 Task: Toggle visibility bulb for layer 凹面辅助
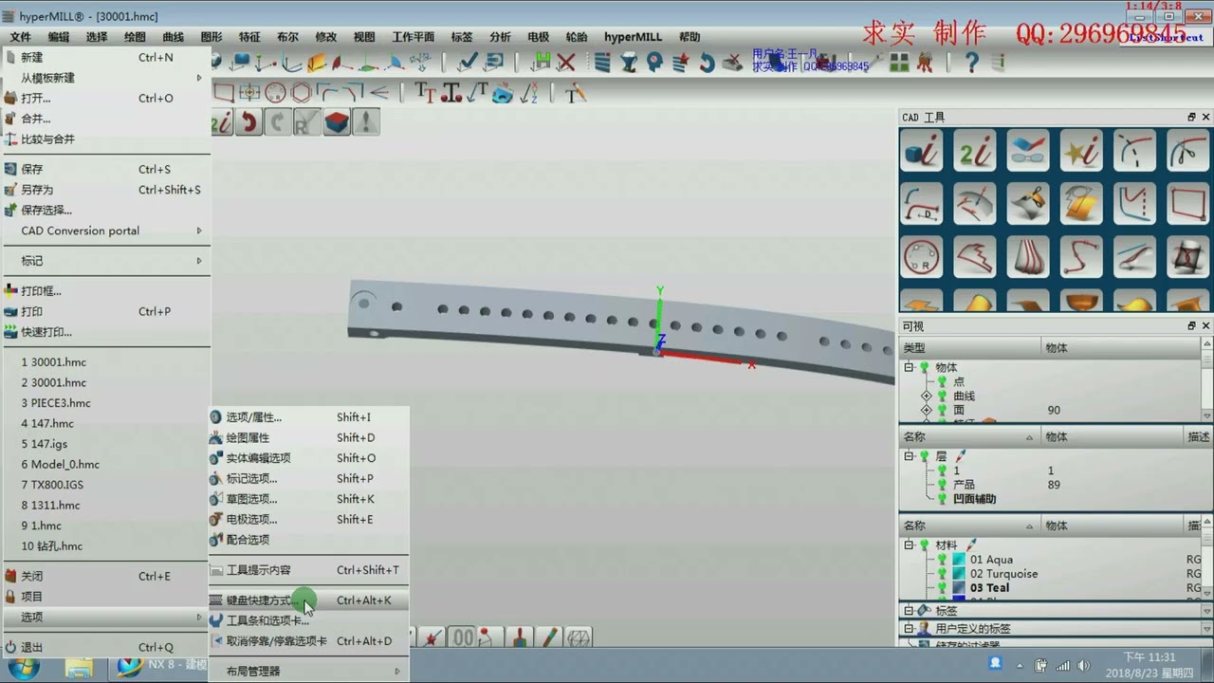(x=942, y=499)
